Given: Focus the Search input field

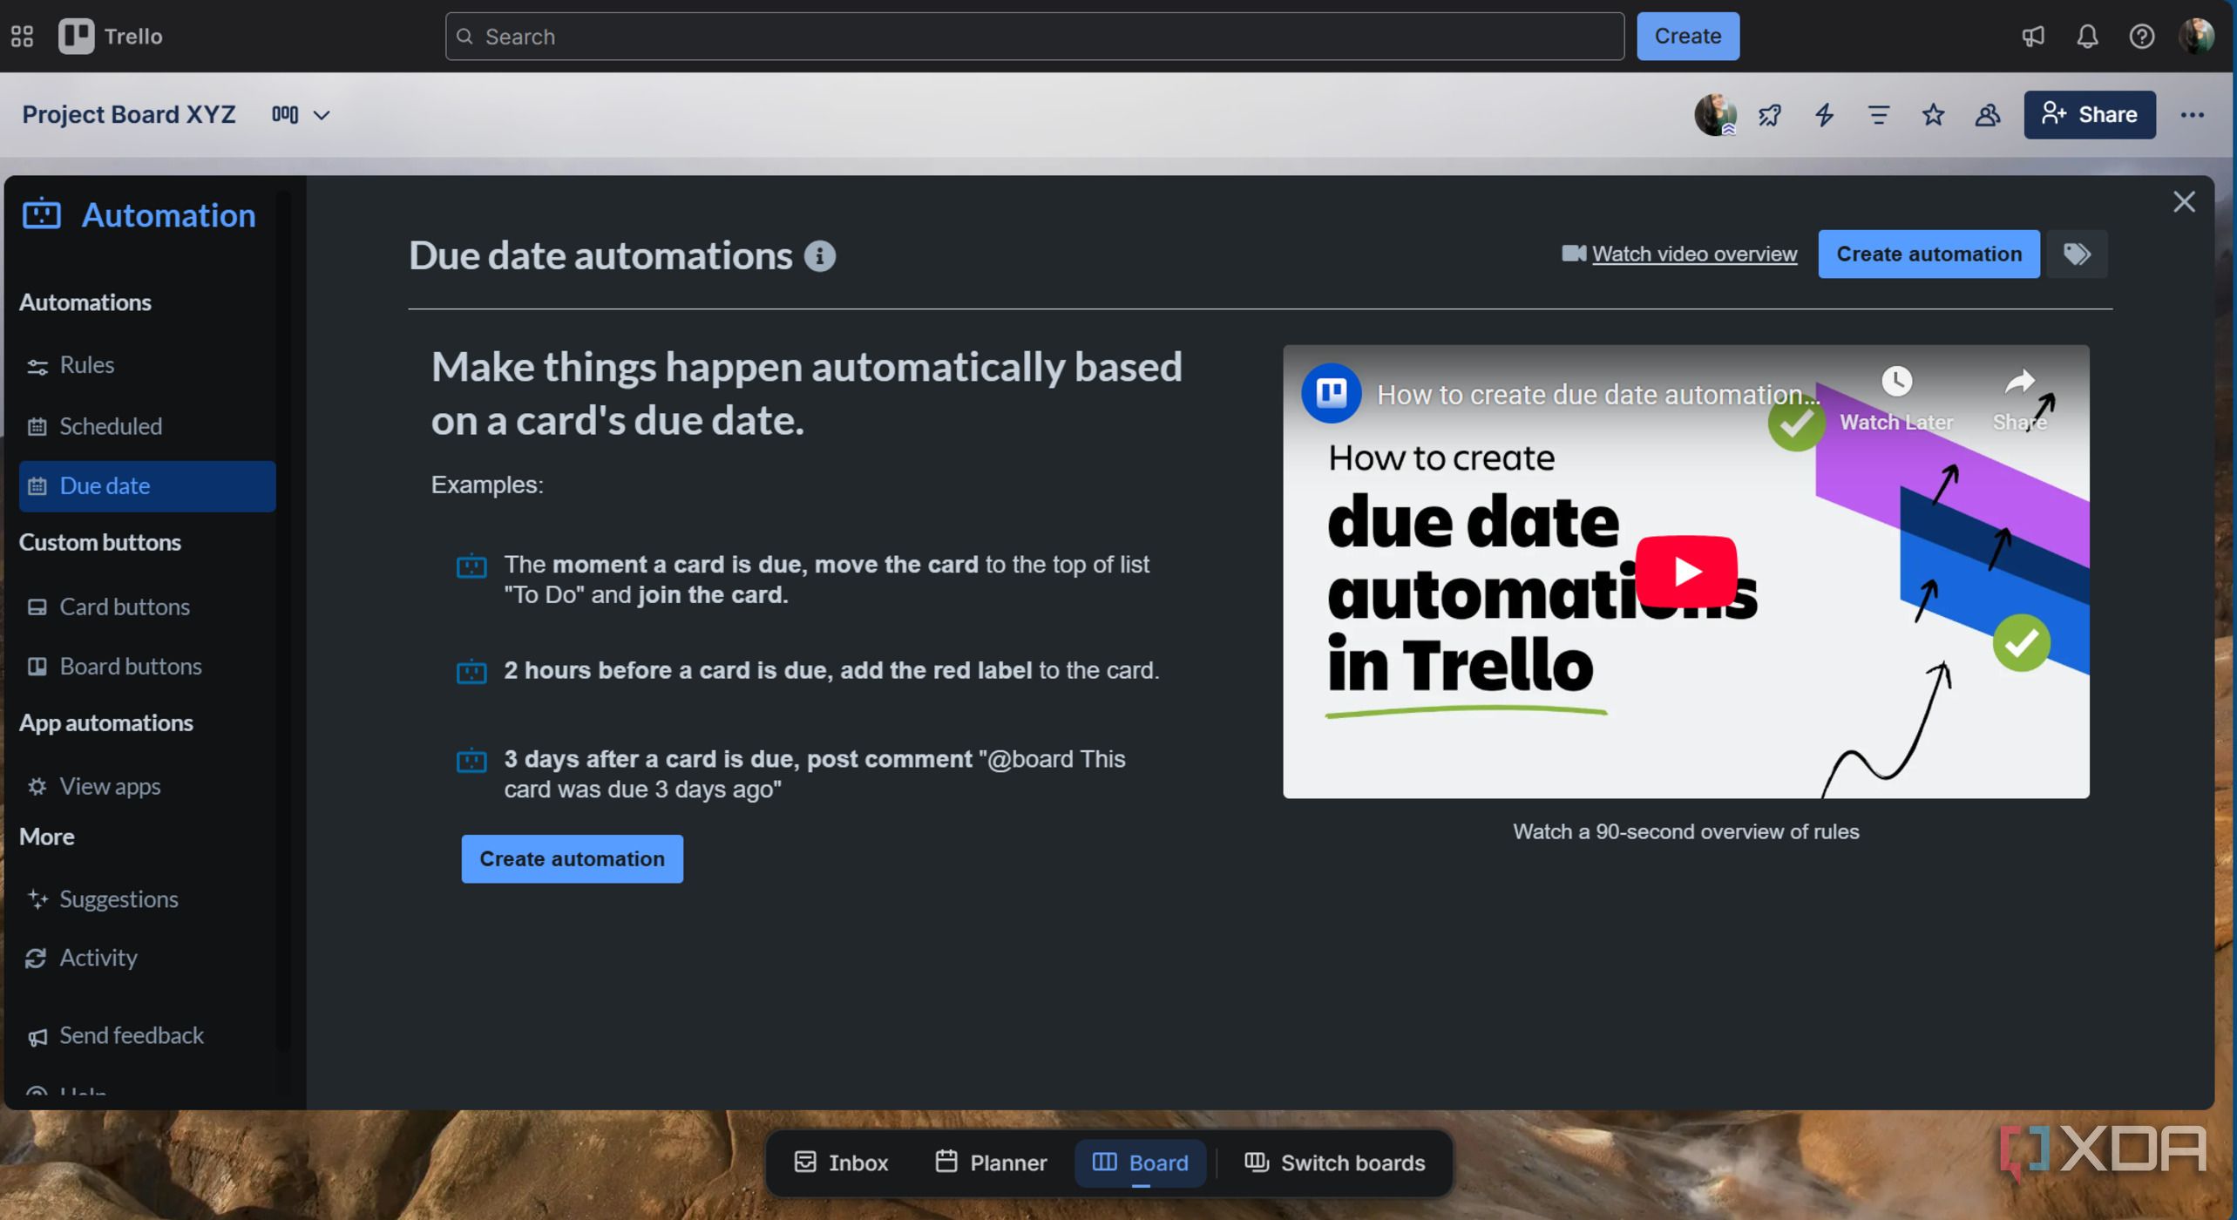Looking at the screenshot, I should [x=1034, y=36].
